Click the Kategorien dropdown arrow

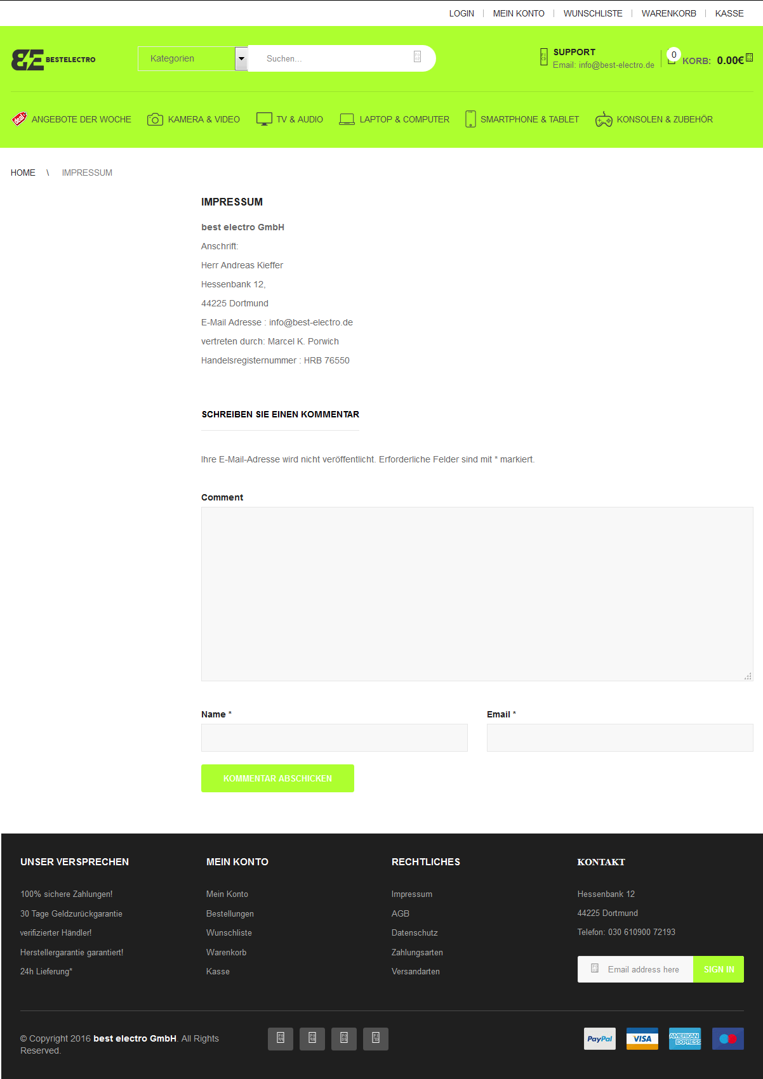tap(241, 58)
